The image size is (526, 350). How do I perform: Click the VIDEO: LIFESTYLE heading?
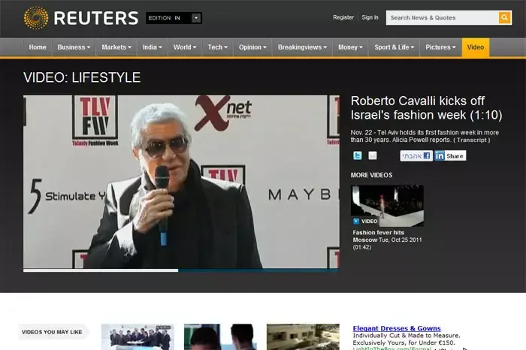[82, 77]
